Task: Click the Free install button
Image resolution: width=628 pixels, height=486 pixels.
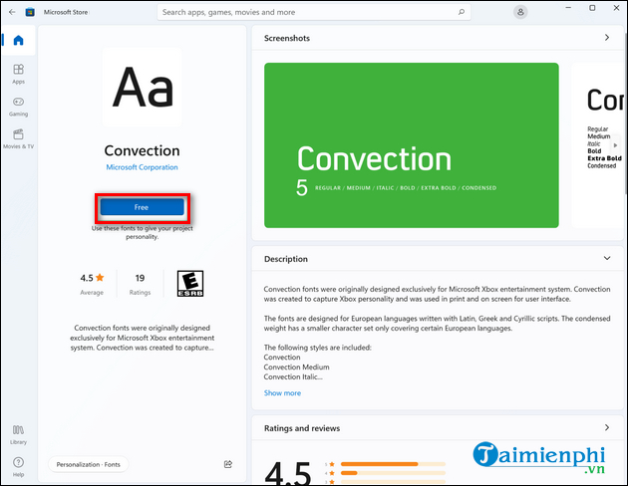Action: [143, 207]
